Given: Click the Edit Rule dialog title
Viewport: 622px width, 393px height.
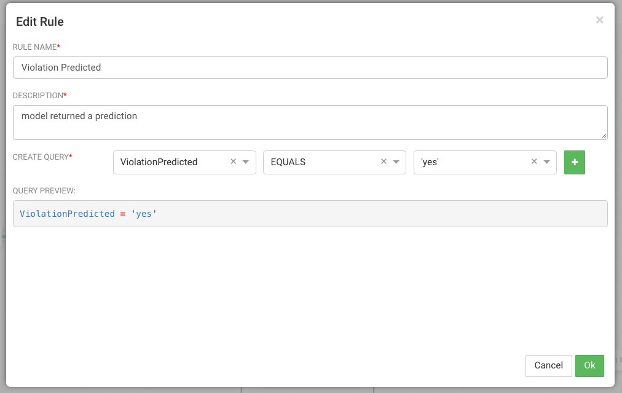Looking at the screenshot, I should 40,22.
